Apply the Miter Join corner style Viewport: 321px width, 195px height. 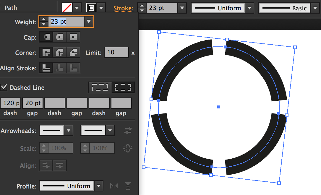point(46,53)
